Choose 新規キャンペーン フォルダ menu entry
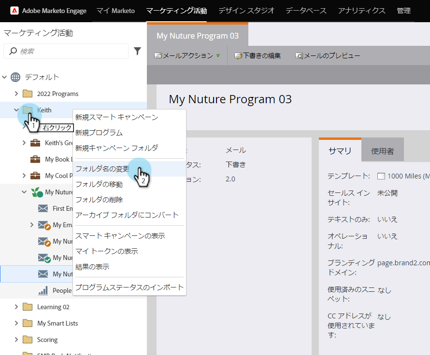430x355 pixels. tap(129, 148)
